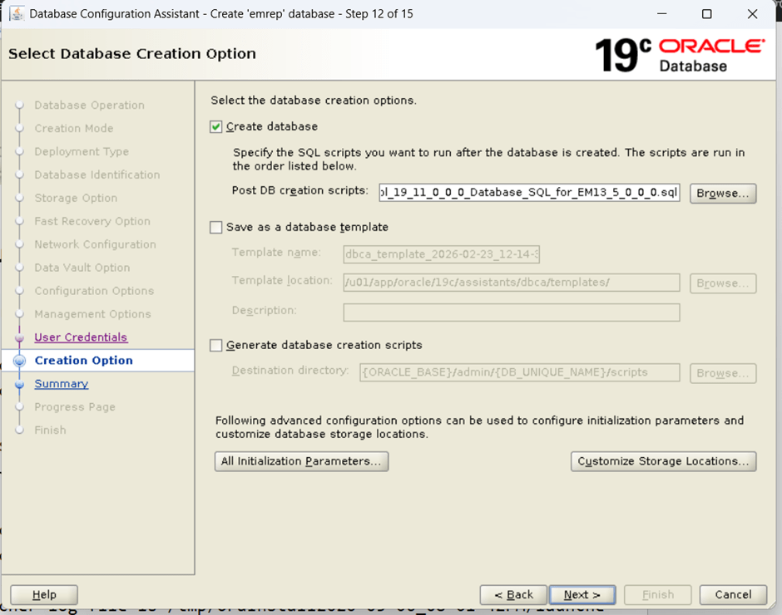Image resolution: width=782 pixels, height=615 pixels.
Task: Click the Java icon in title bar
Action: (16, 13)
